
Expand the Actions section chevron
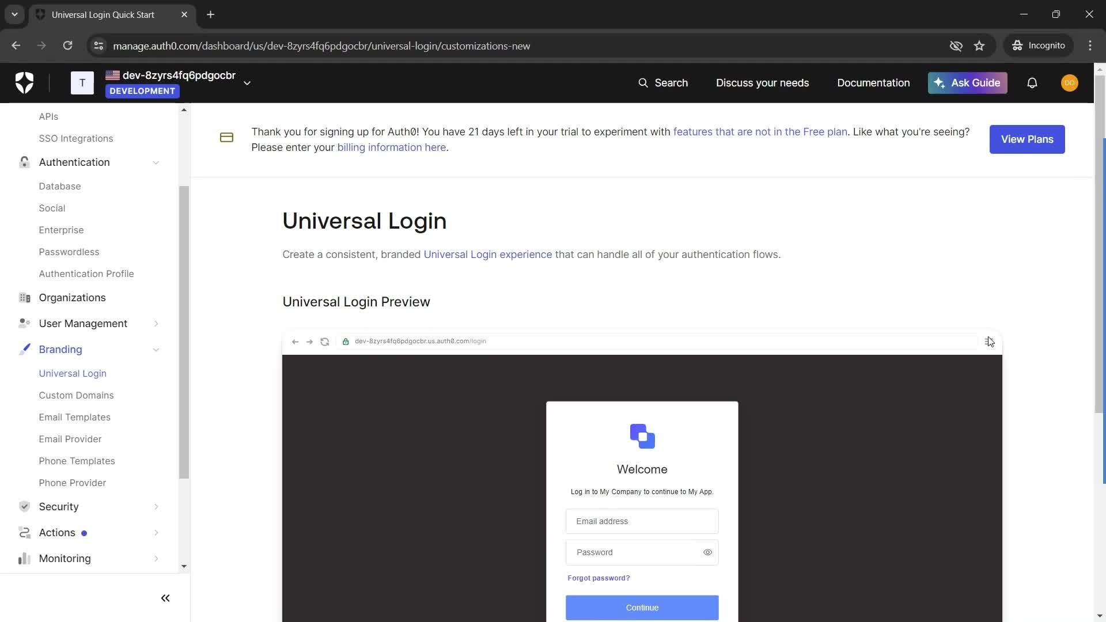[156, 533]
